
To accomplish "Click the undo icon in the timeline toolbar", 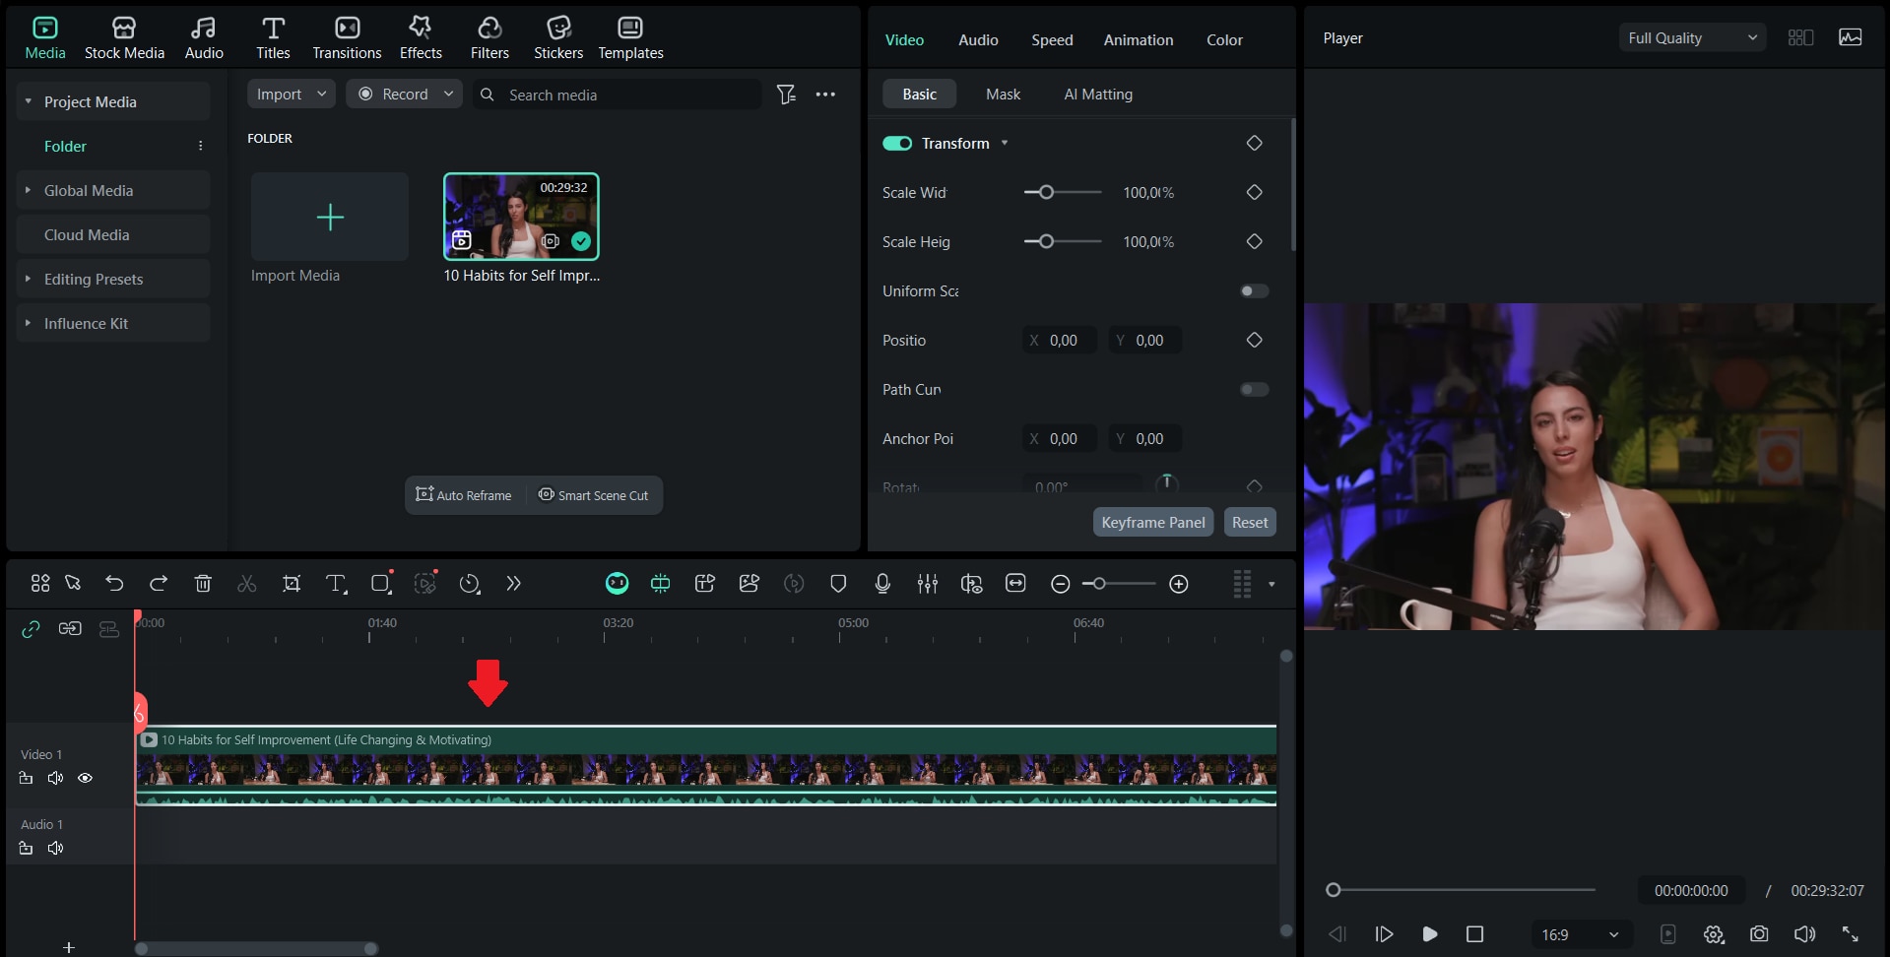I will (x=114, y=583).
